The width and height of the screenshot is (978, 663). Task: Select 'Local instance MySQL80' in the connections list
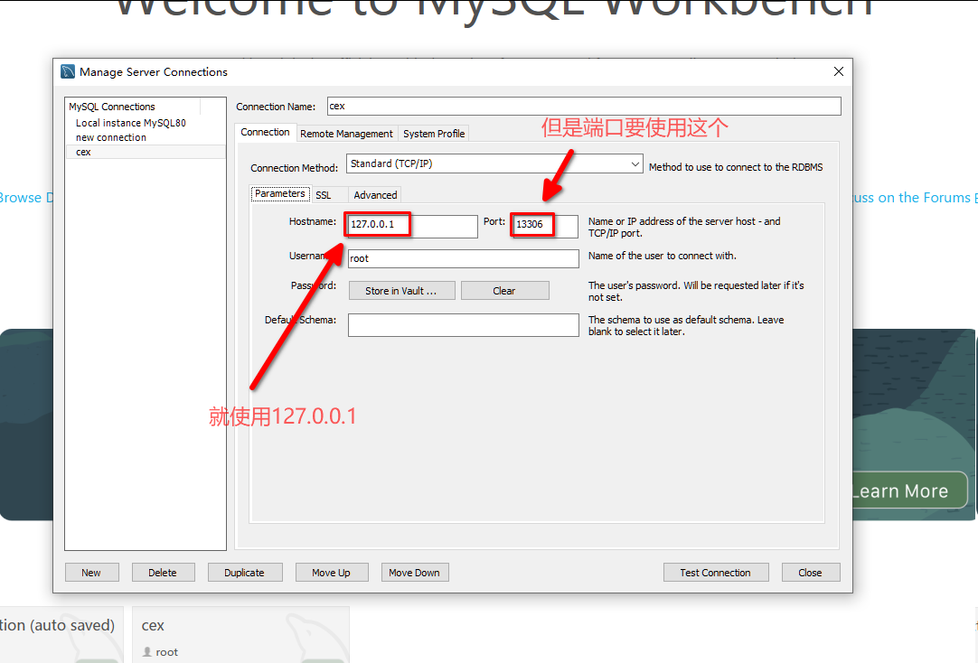[x=131, y=123]
